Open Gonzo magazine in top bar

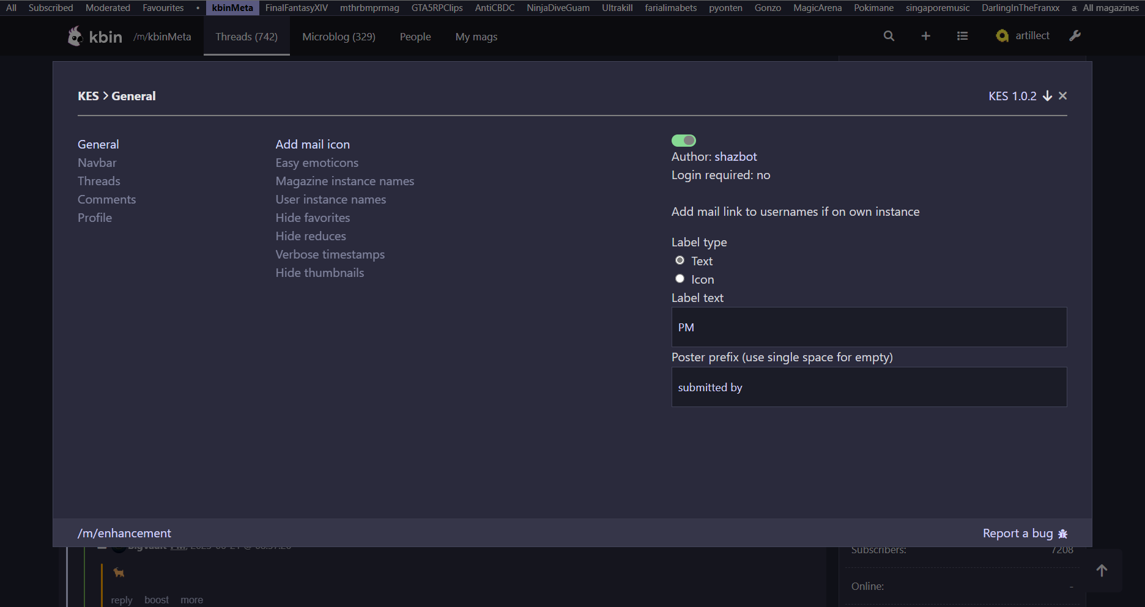(768, 8)
